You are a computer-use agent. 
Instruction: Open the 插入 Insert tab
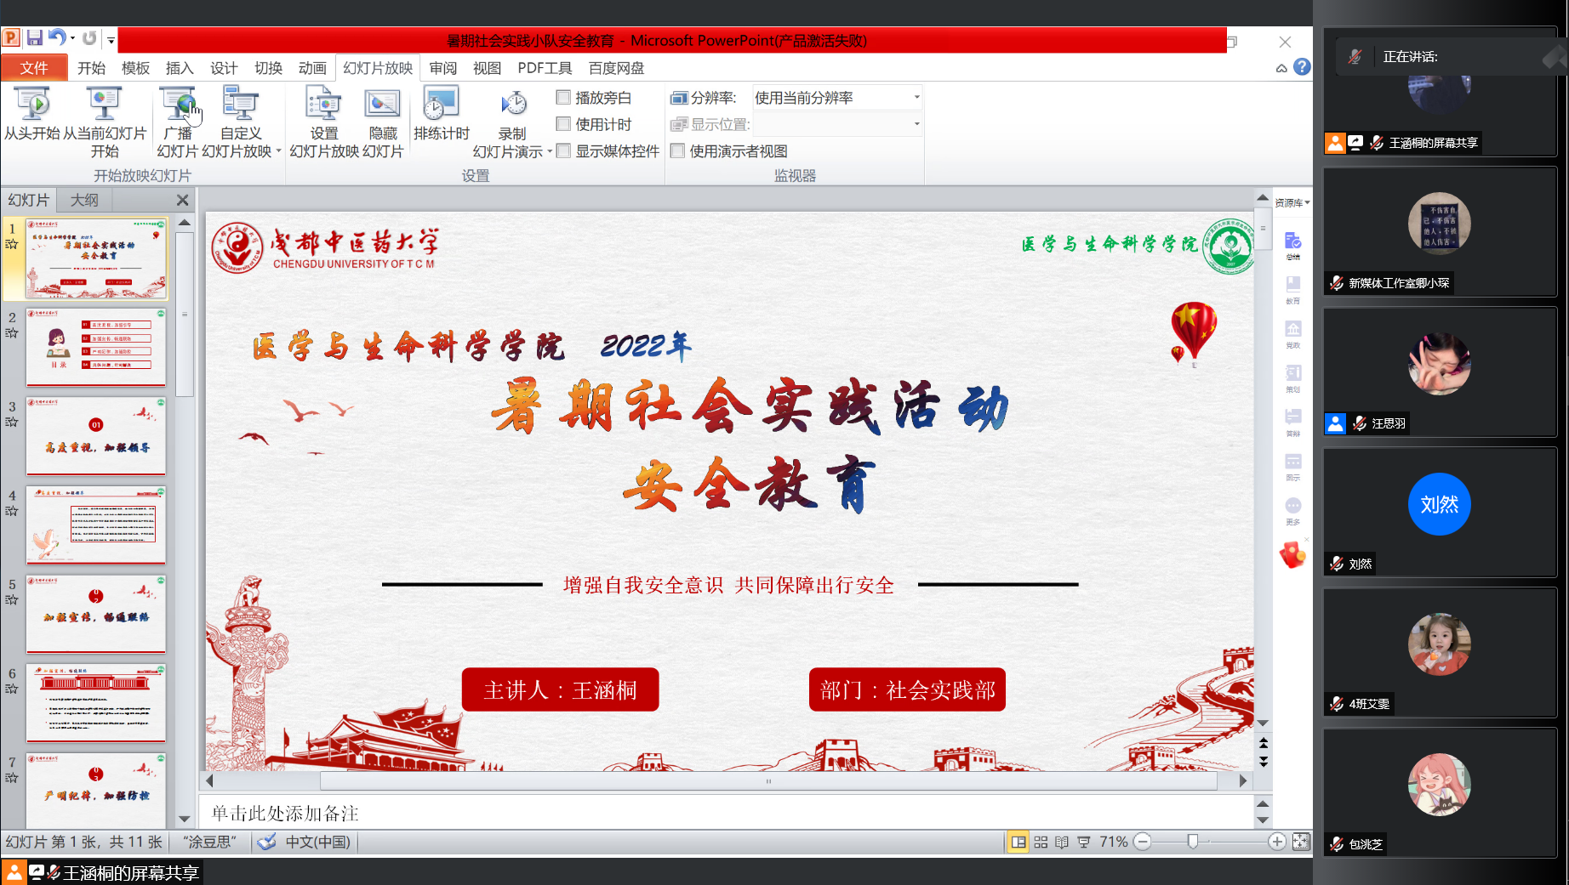180,68
